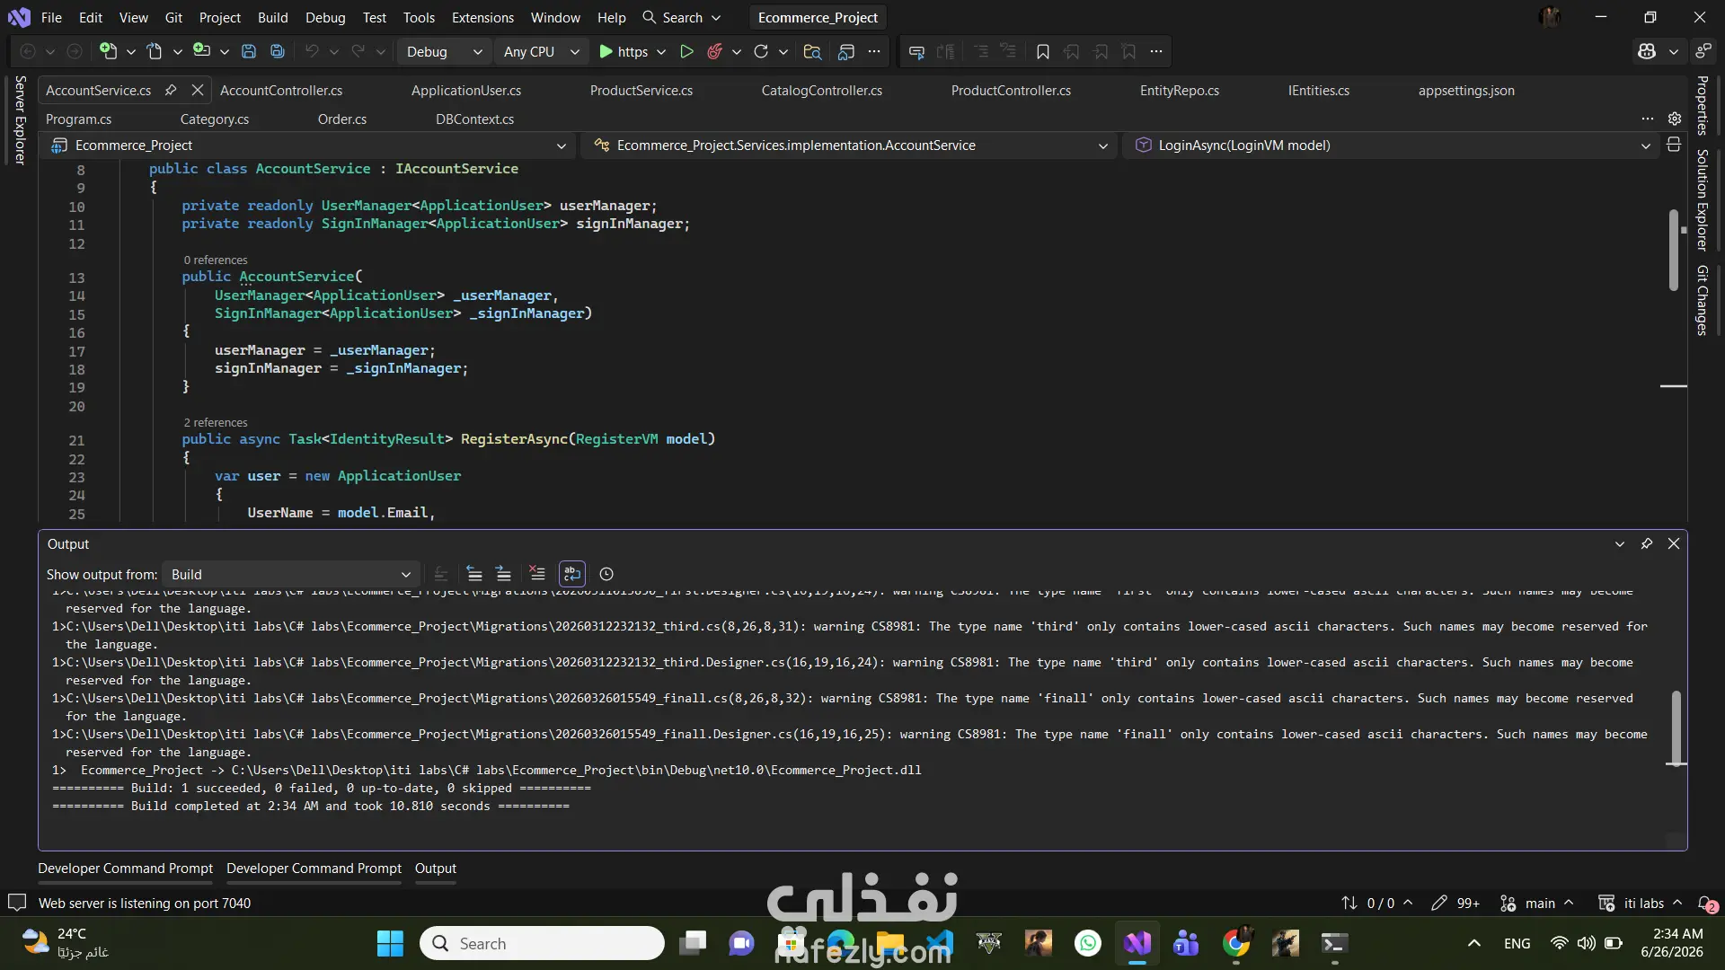The image size is (1725, 970).
Task: Open Microsoft Teams from the taskbar
Action: point(1186,943)
